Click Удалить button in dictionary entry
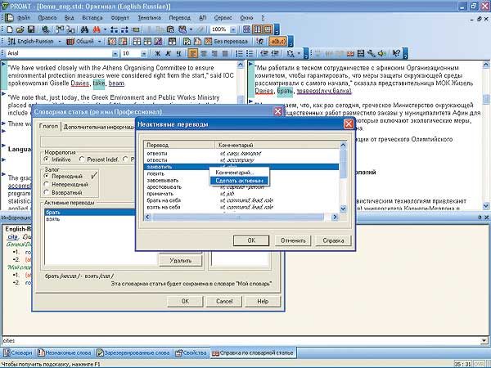This screenshot has width=491, height=368. pos(180,260)
